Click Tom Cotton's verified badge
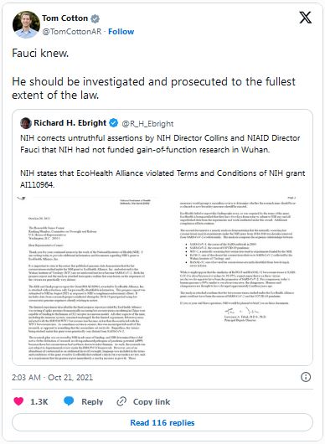 (95, 18)
